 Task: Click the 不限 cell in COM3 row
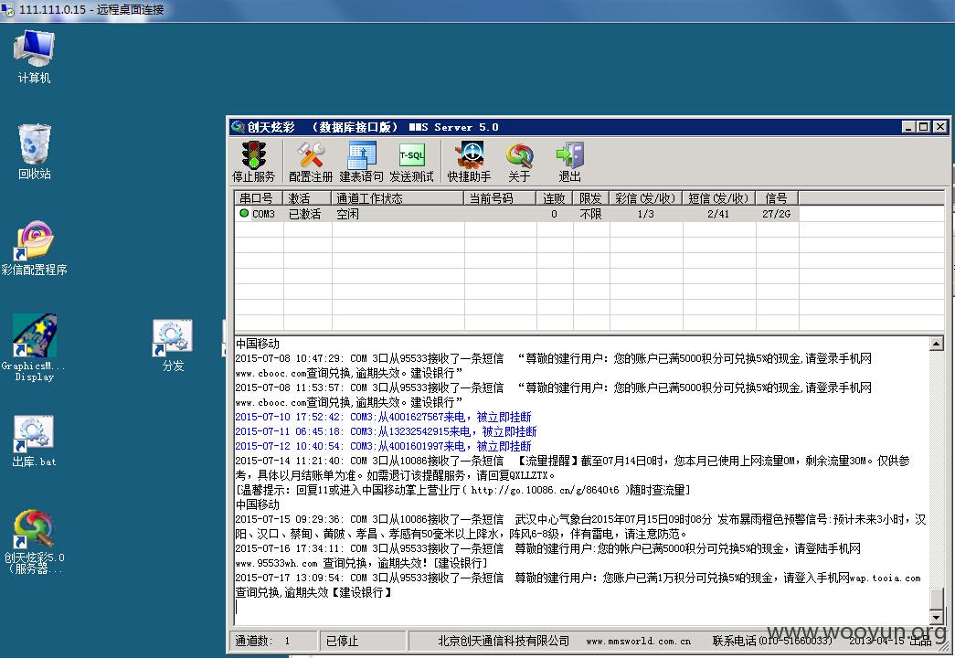[590, 214]
